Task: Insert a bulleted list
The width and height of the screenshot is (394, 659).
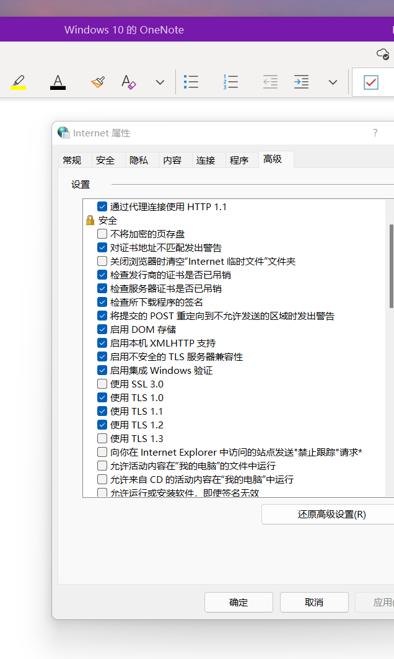Action: [191, 82]
